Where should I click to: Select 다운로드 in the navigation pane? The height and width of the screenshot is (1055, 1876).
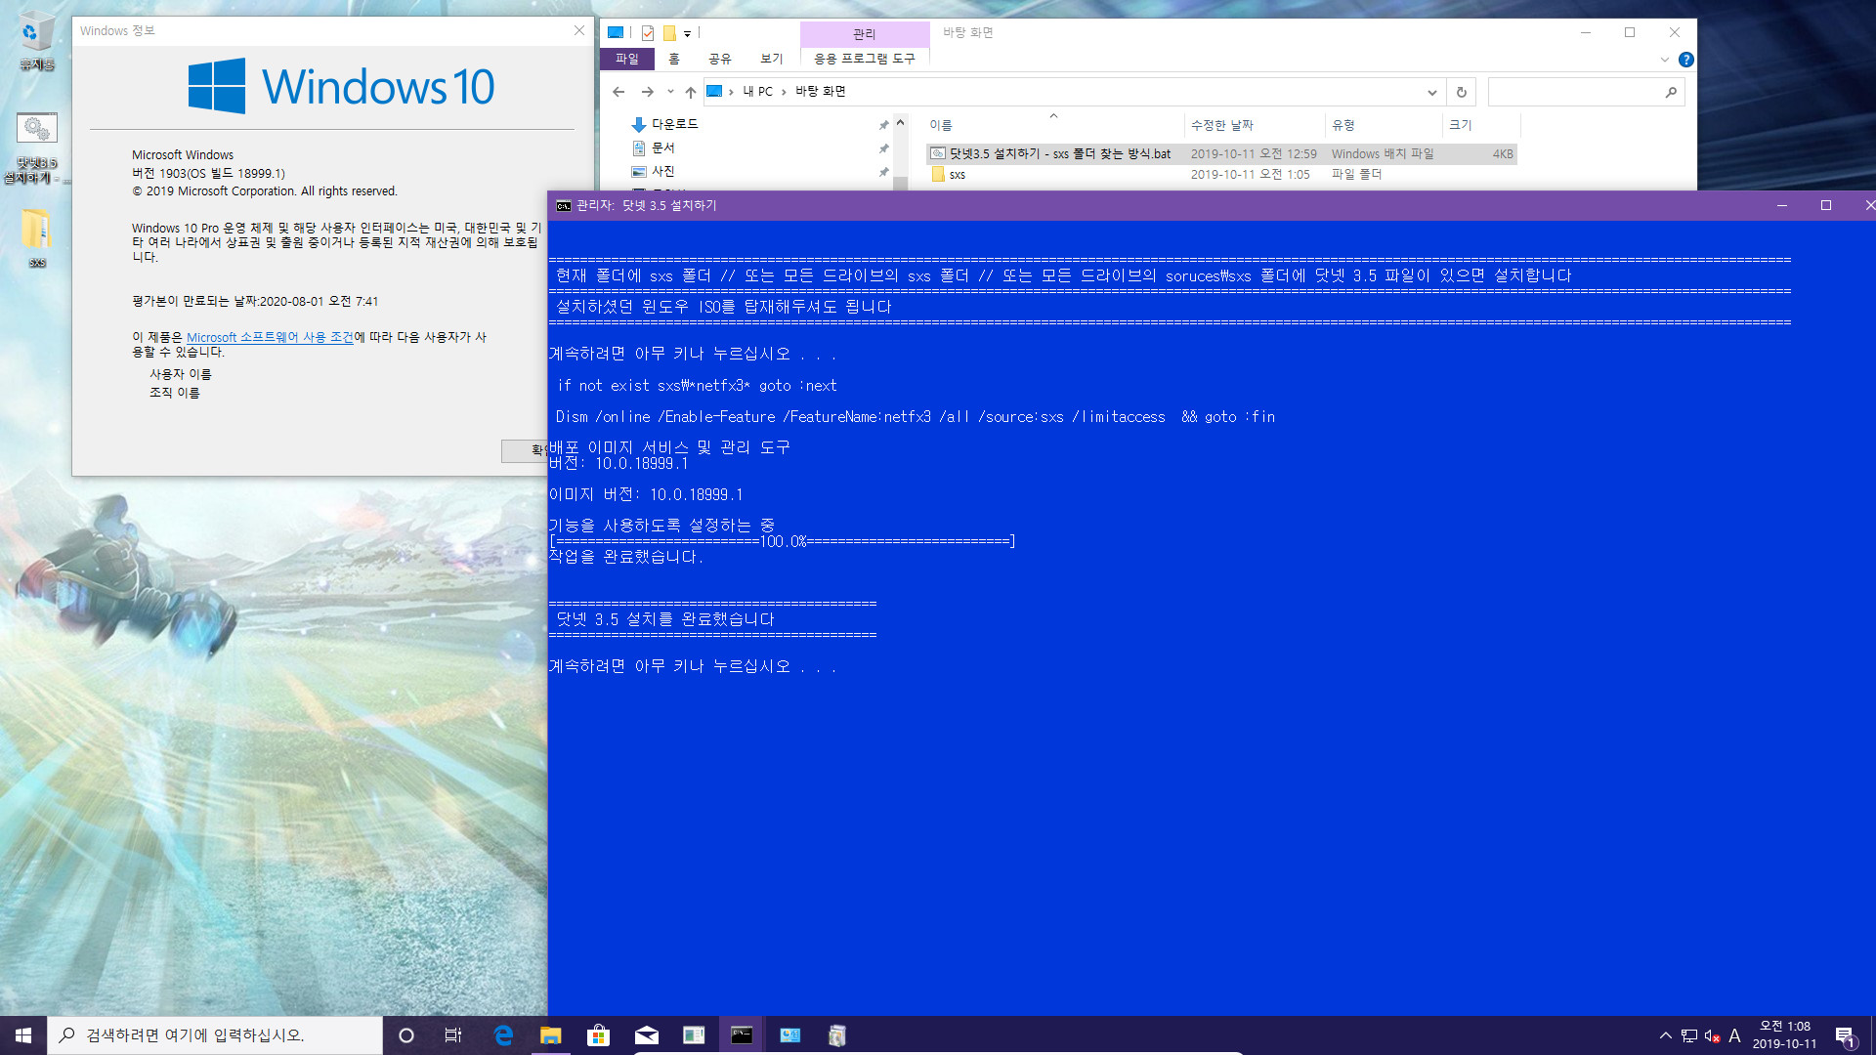674,125
